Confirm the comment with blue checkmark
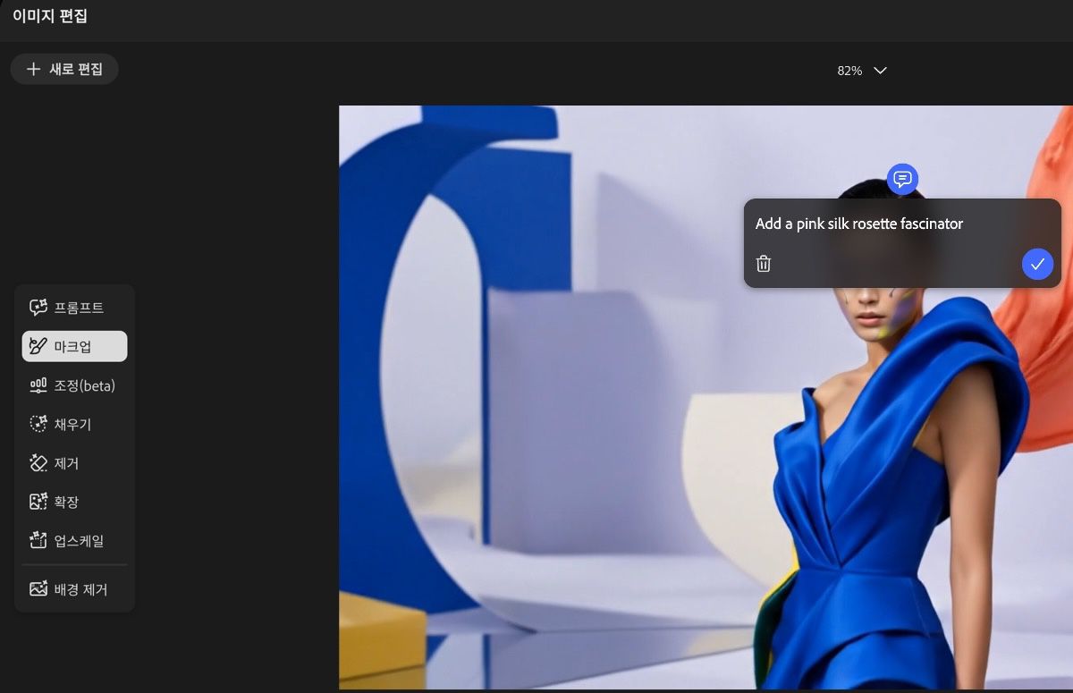This screenshot has width=1073, height=693. point(1037,264)
